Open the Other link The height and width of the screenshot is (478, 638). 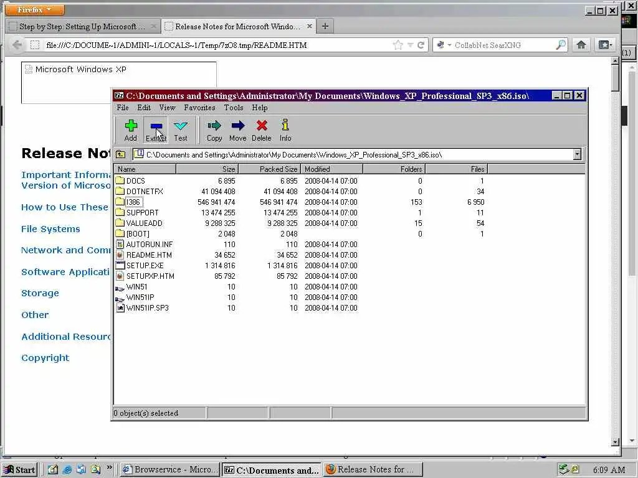click(35, 314)
